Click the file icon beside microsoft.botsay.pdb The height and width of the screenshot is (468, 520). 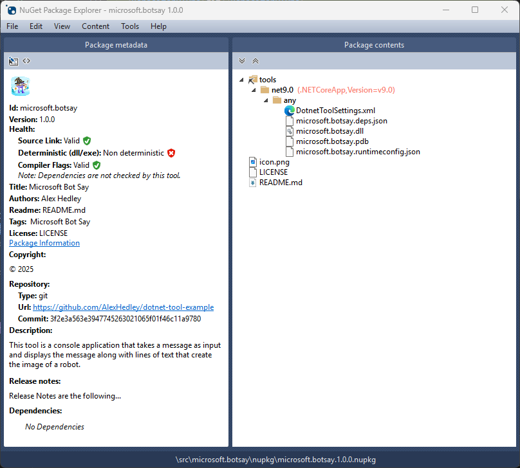290,141
